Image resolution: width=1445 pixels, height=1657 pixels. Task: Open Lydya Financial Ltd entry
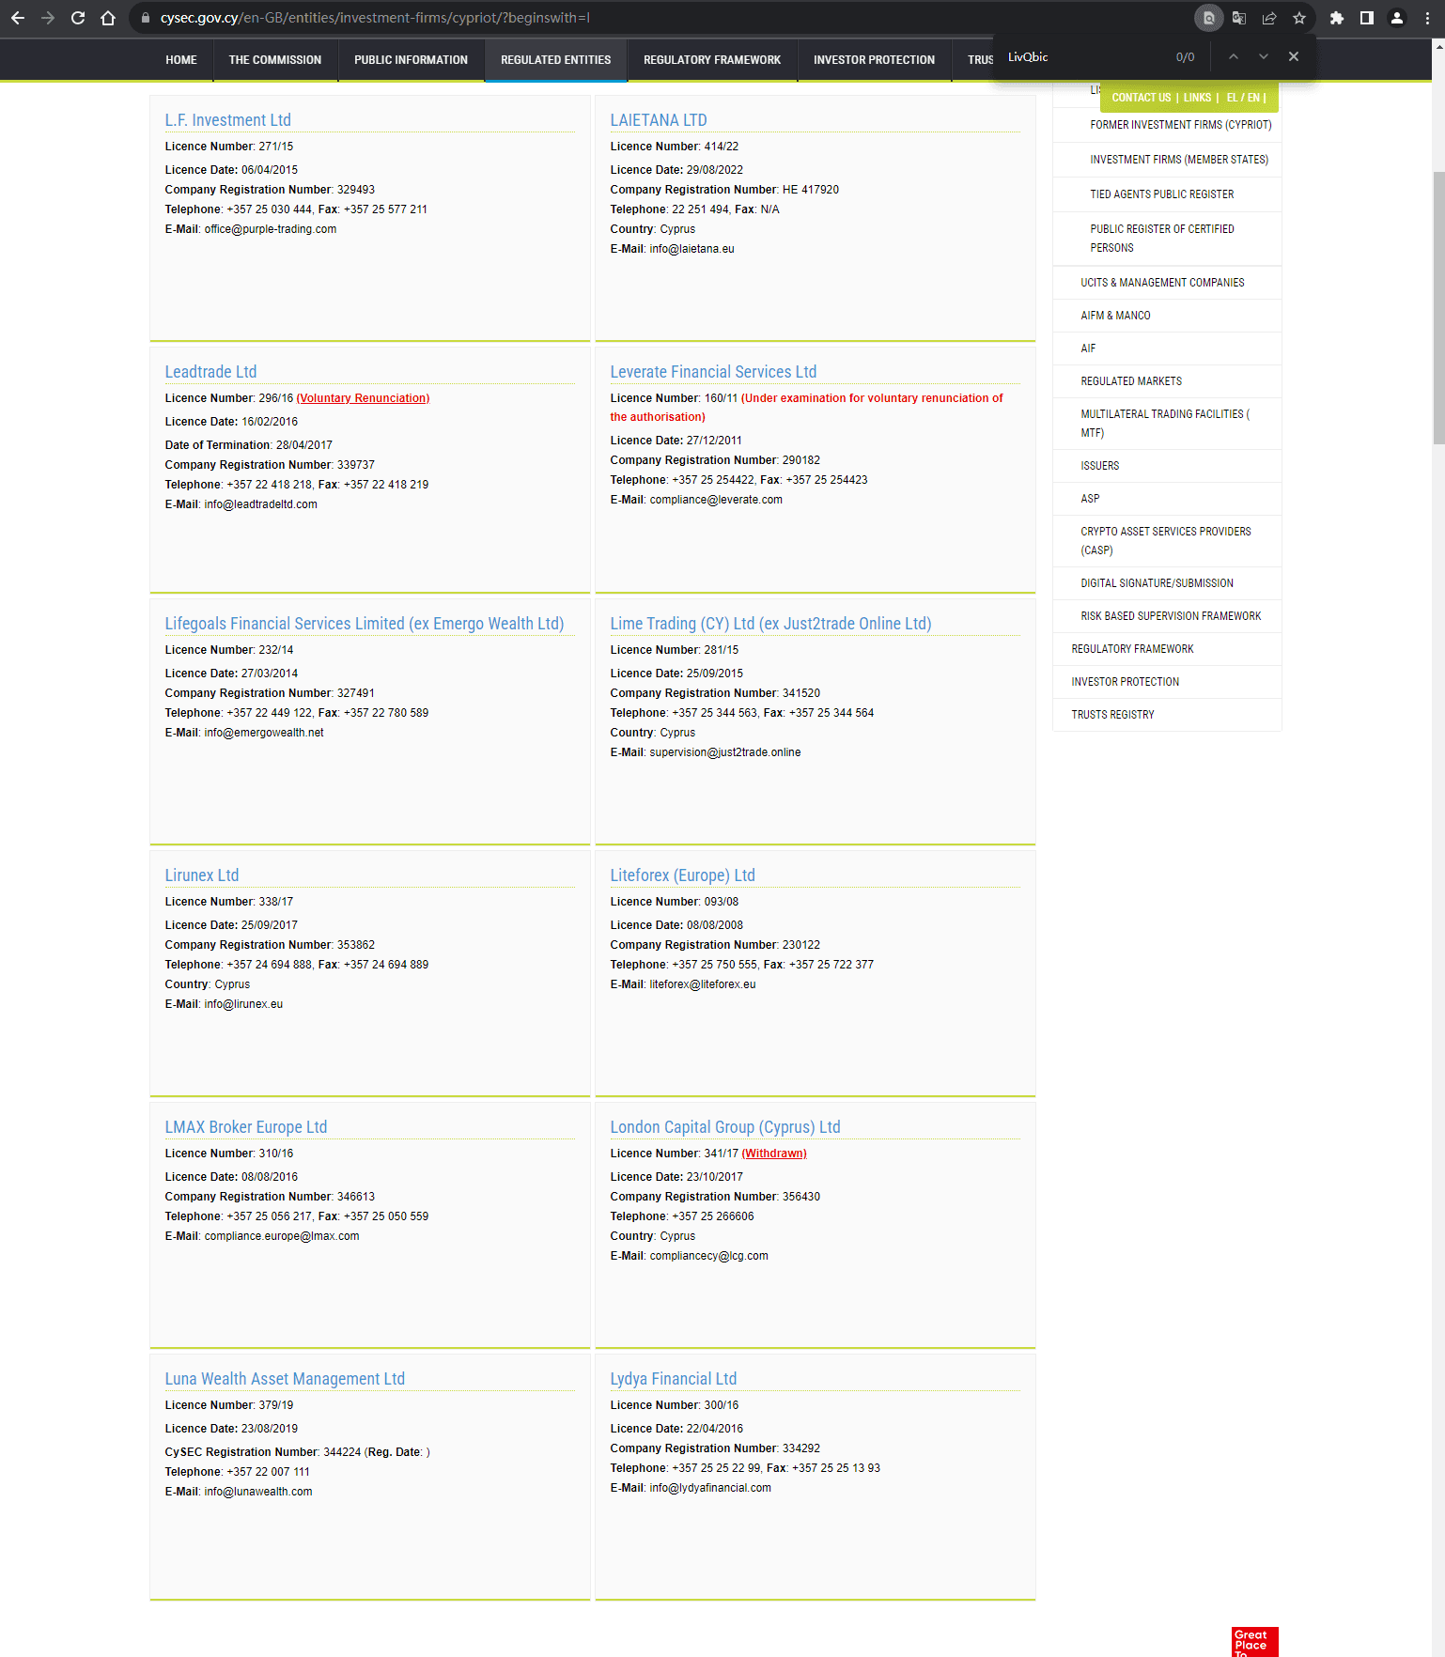674,1379
